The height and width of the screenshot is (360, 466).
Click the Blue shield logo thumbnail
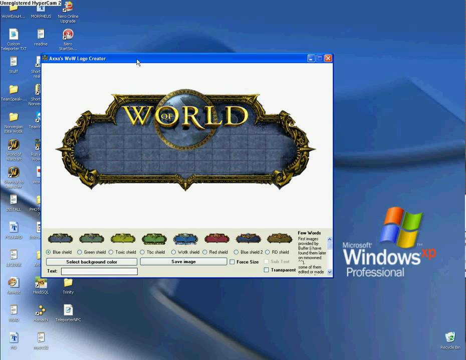coord(60,238)
